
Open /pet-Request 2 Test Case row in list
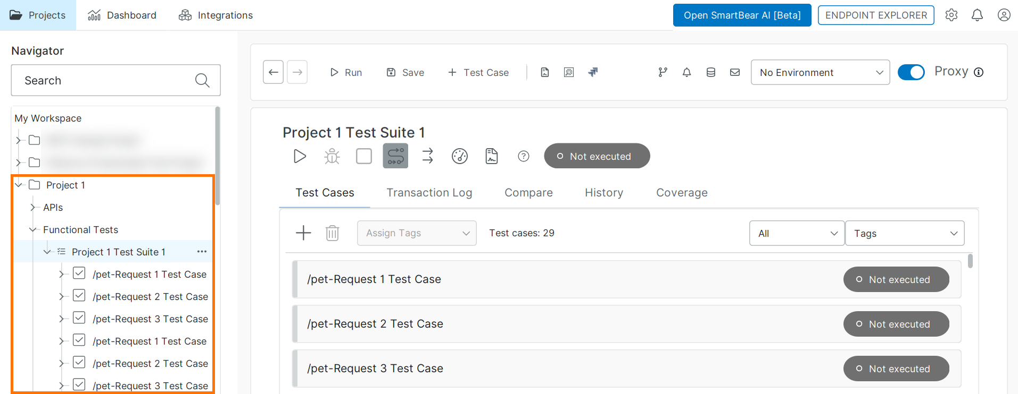tap(627, 324)
